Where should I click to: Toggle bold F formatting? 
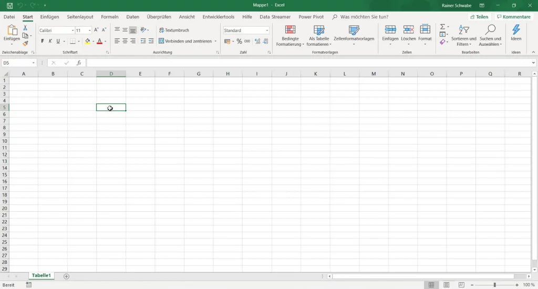(43, 41)
